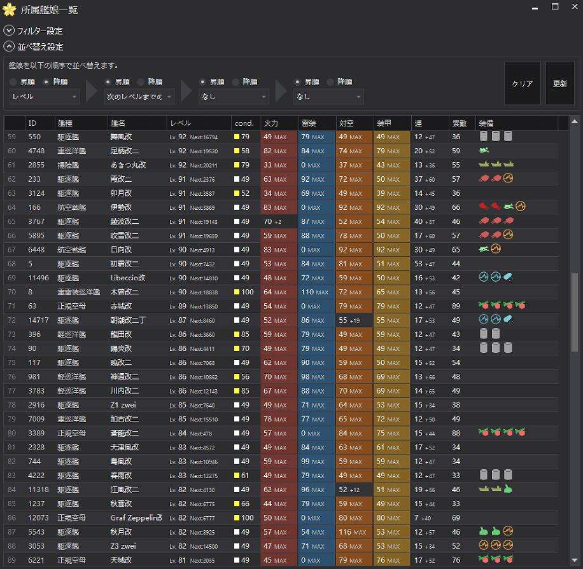Click the scrollbar up arrow
The height and width of the screenshot is (569, 583).
[x=575, y=121]
